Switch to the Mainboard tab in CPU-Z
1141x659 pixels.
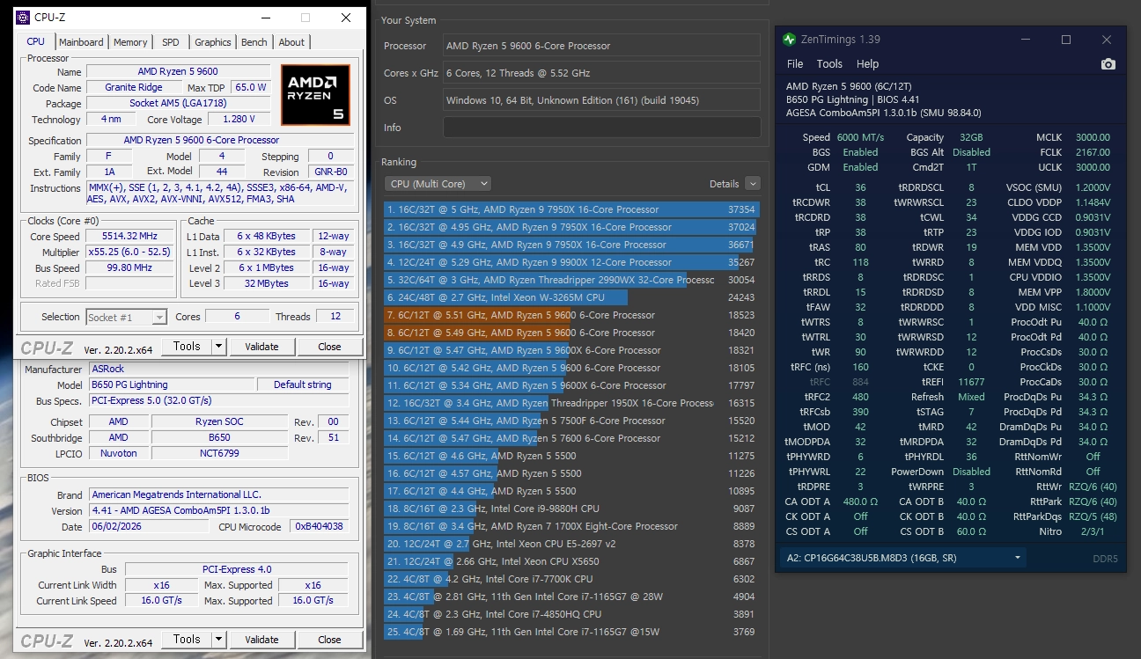tap(81, 42)
